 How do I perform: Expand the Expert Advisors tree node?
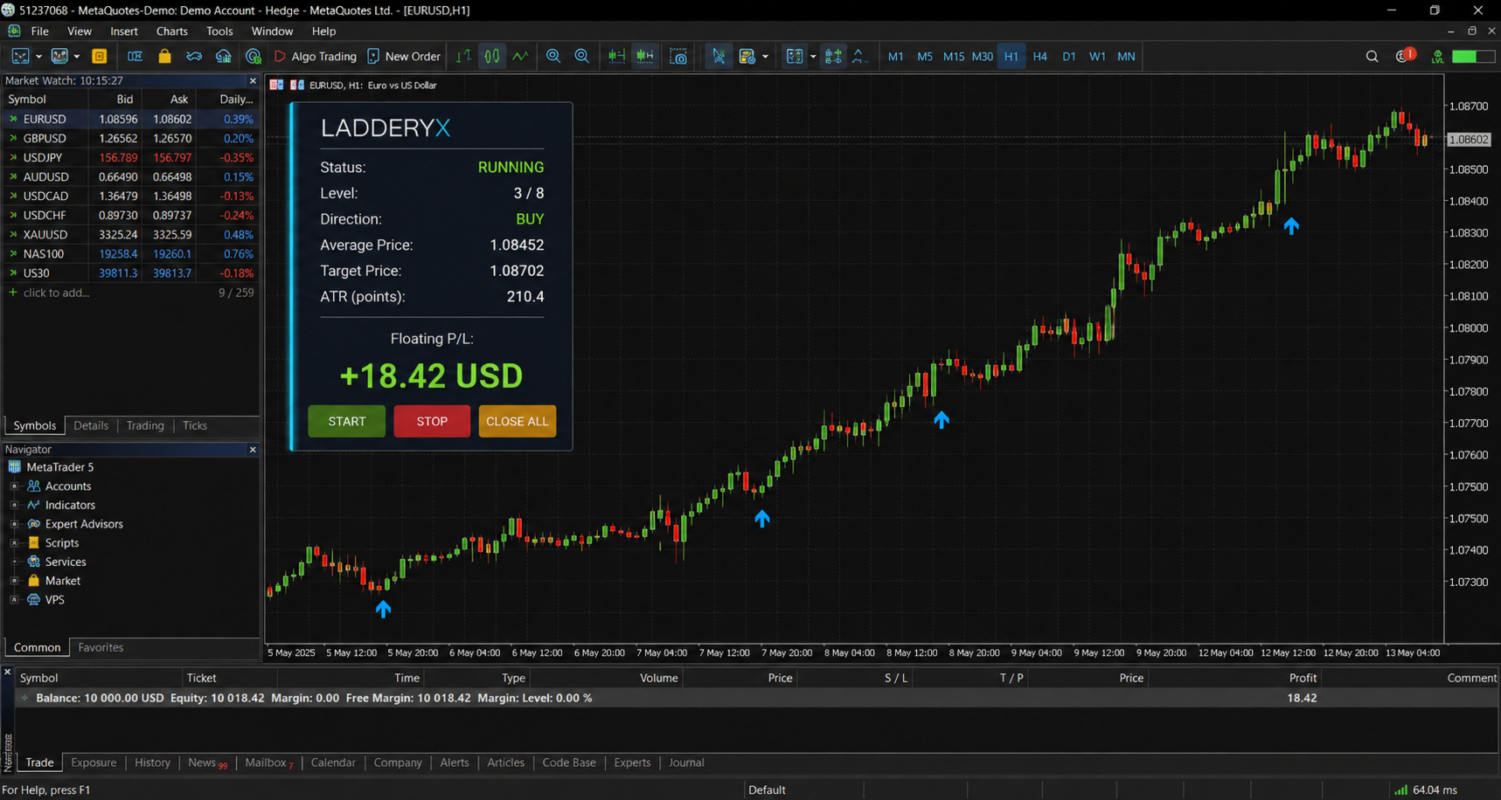pos(14,524)
